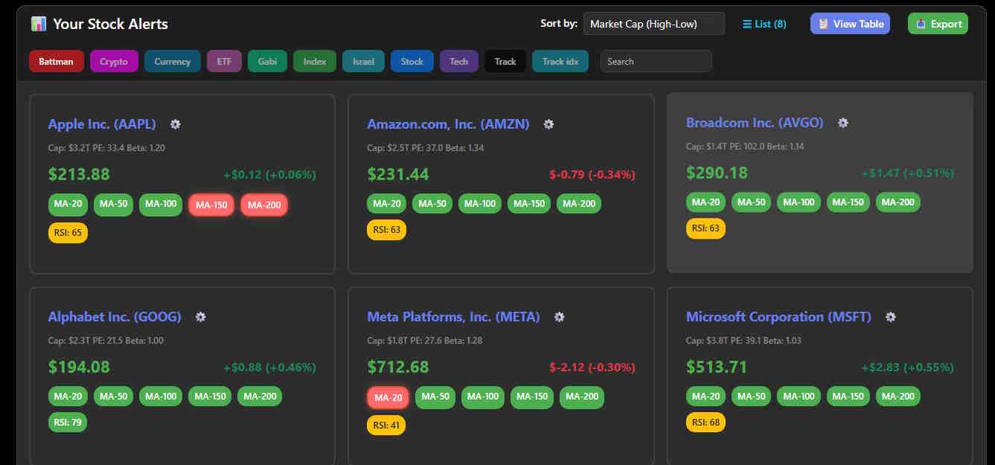Click red MA-200 badge on Apple card
This screenshot has width=995, height=465.
(263, 205)
